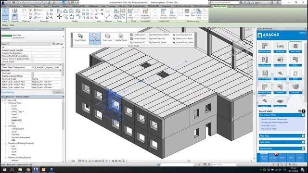Click Delete Selected command

(157, 38)
